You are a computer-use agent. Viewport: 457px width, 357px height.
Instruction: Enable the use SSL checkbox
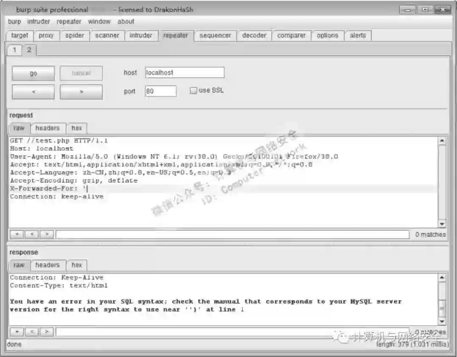[193, 91]
